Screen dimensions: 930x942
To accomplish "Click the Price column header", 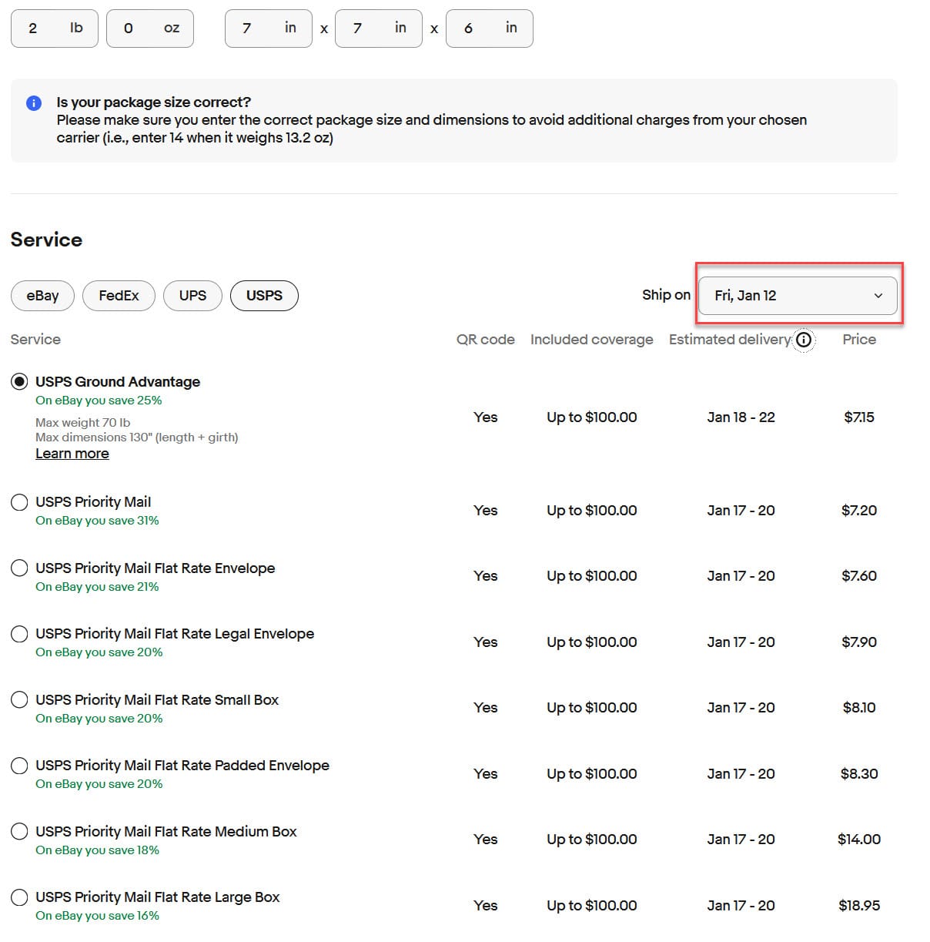I will click(859, 340).
